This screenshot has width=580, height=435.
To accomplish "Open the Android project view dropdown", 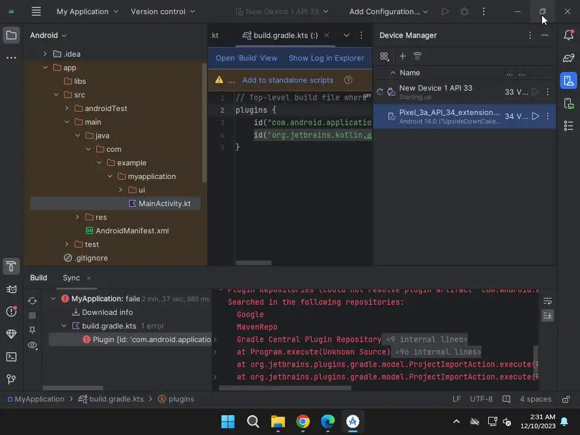I will coord(48,36).
